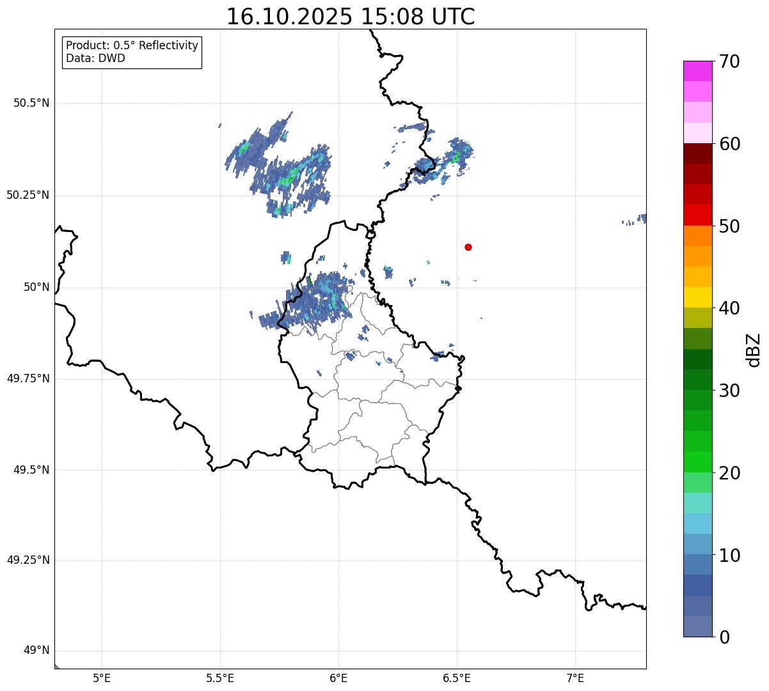Click the 50°N latitude label

point(36,287)
